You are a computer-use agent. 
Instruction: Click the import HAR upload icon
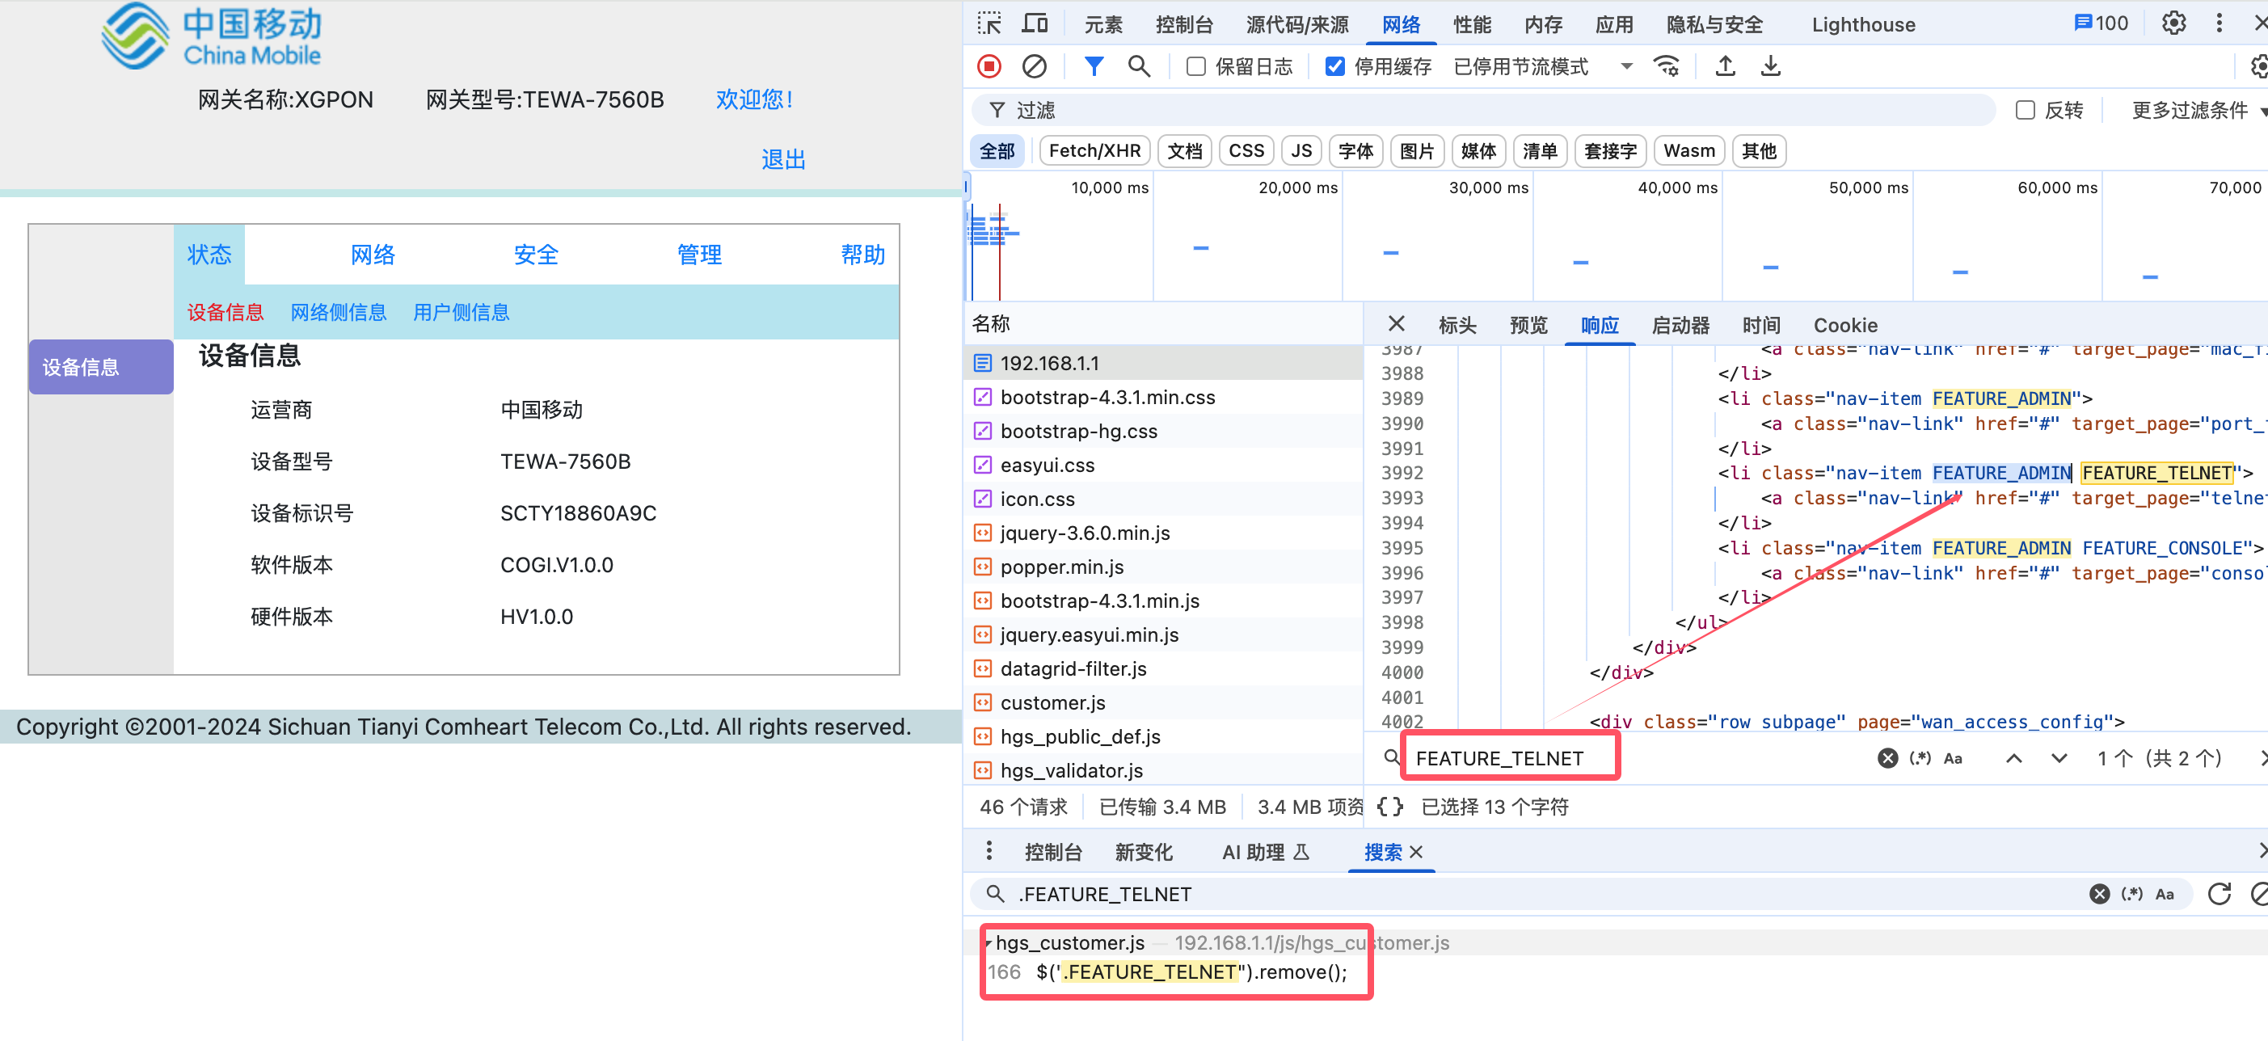[1725, 66]
